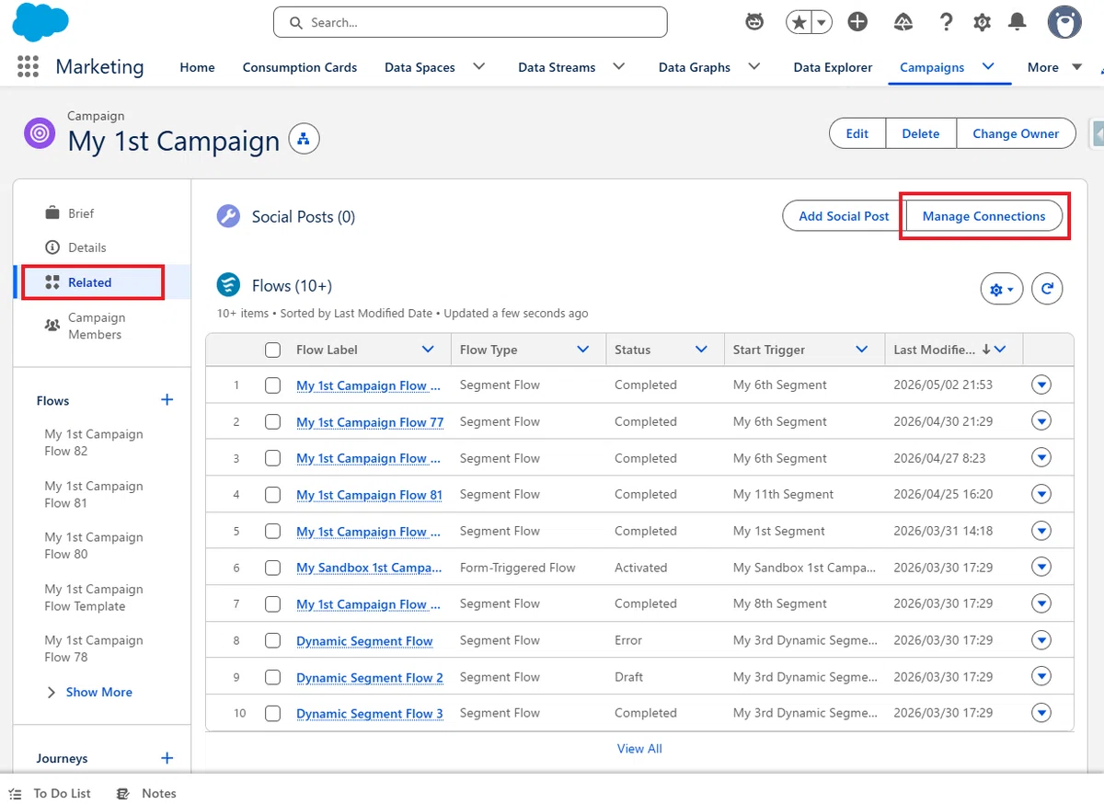1104x804 pixels.
Task: Expand the Data Spaces nav dropdown
Action: [x=478, y=66]
